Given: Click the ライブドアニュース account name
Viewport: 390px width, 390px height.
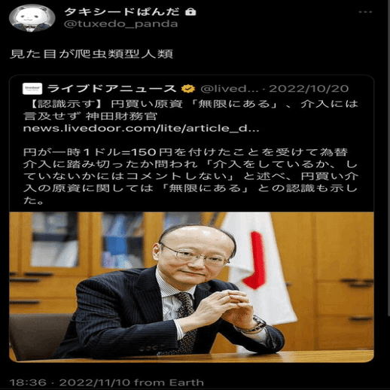Looking at the screenshot, I should pos(111,89).
